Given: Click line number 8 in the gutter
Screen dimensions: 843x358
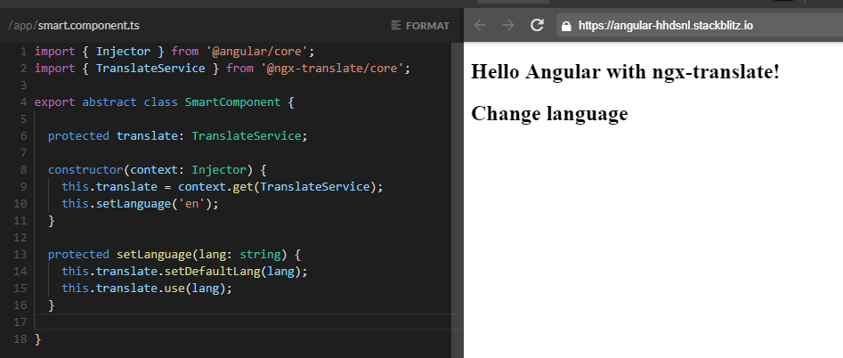Looking at the screenshot, I should [23, 170].
